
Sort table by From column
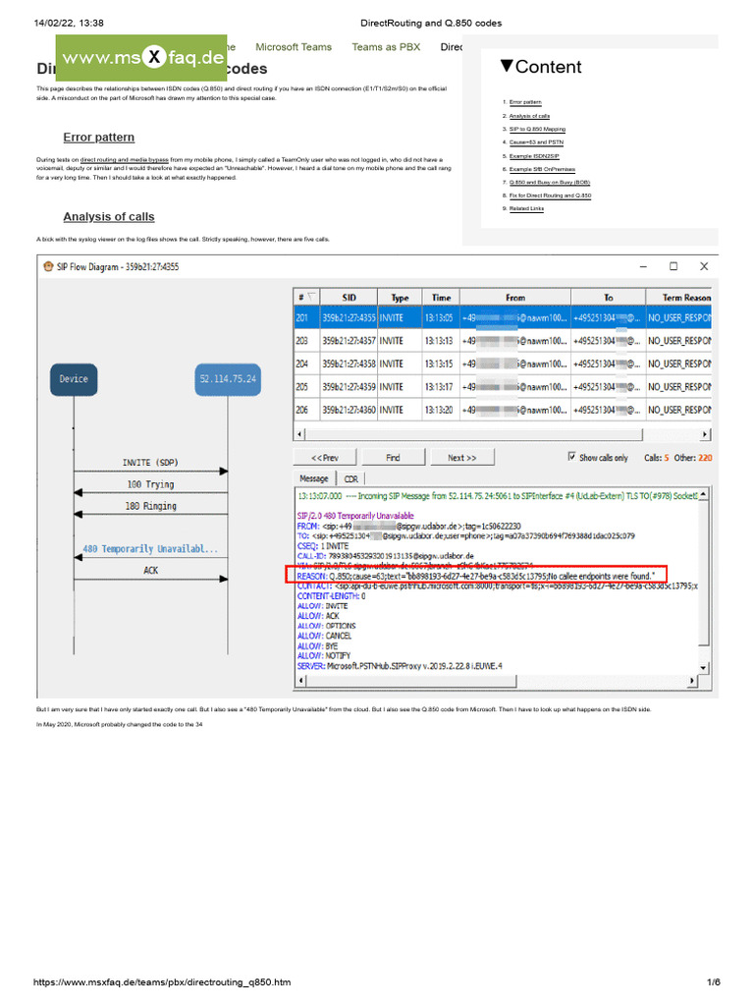515,298
